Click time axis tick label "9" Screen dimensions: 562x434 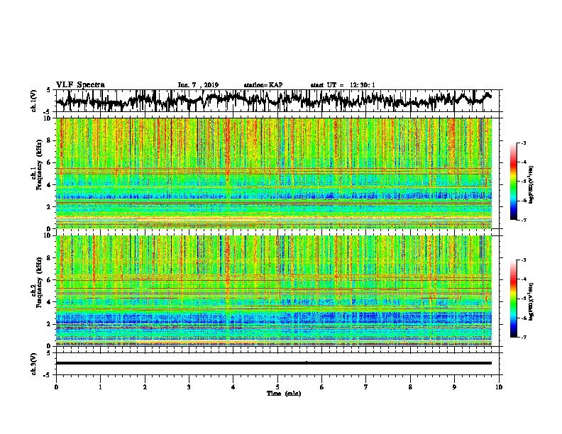point(454,387)
